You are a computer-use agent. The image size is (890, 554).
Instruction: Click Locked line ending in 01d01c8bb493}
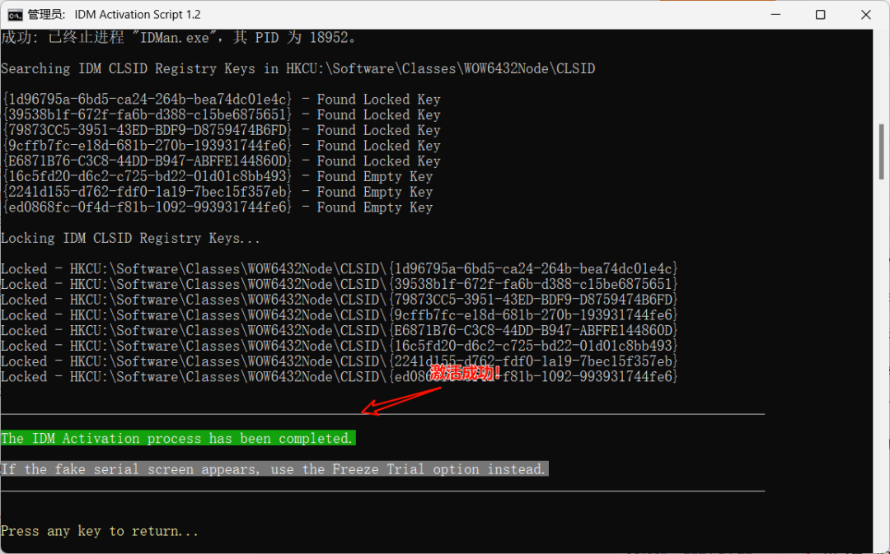click(x=340, y=346)
